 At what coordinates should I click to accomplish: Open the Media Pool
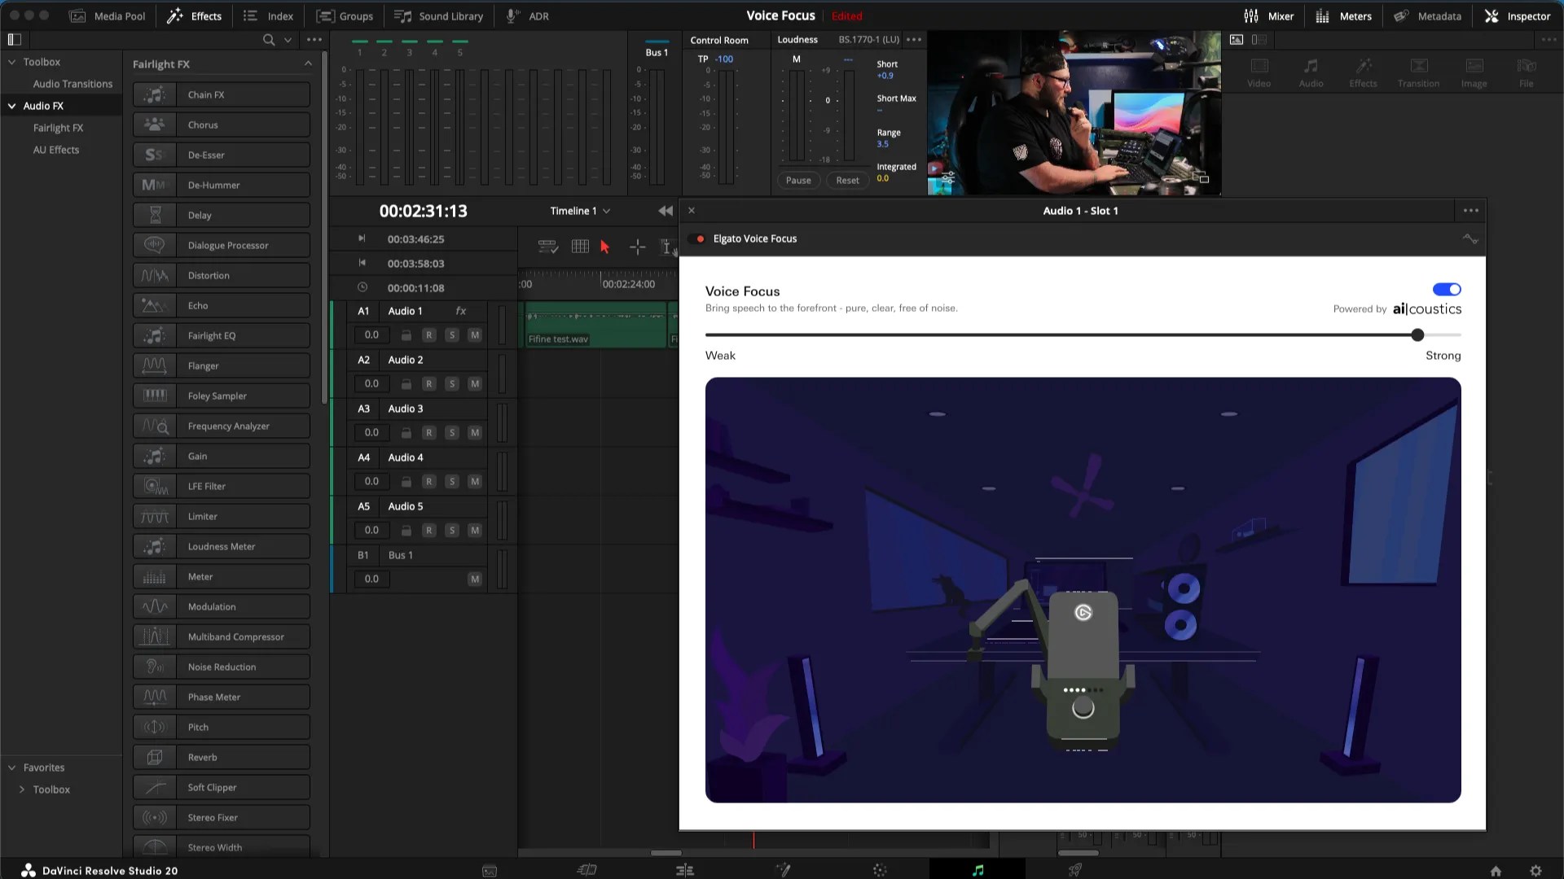pos(106,15)
